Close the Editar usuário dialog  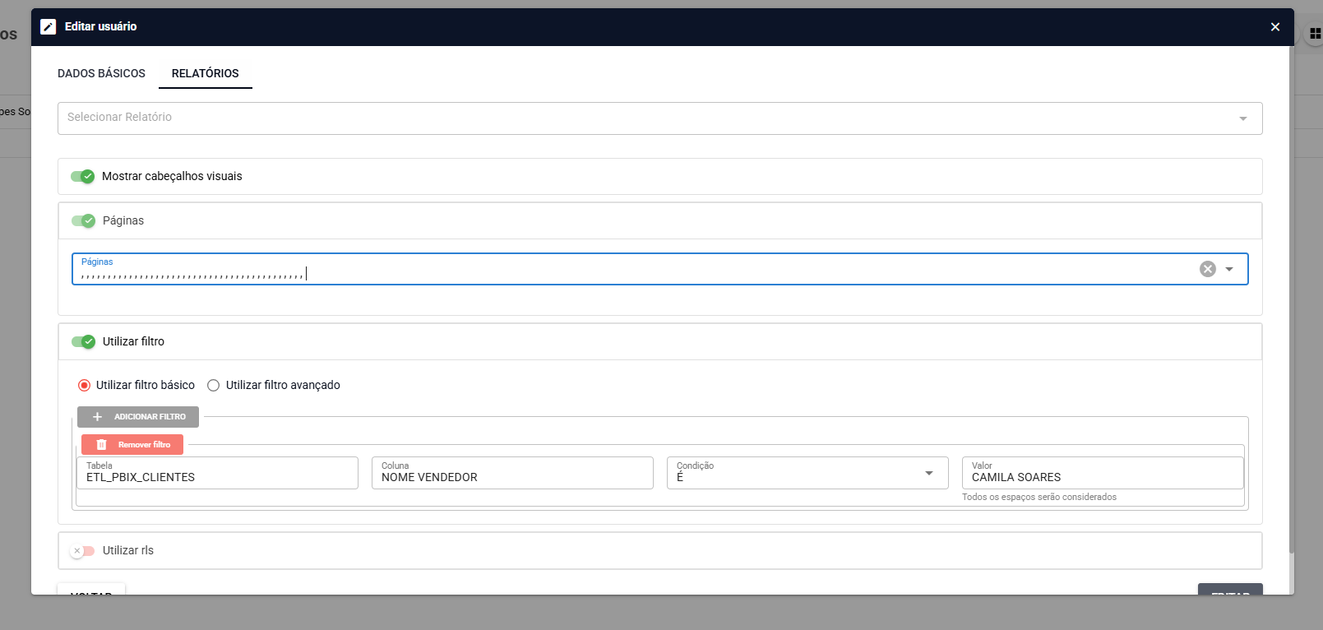tap(1275, 27)
